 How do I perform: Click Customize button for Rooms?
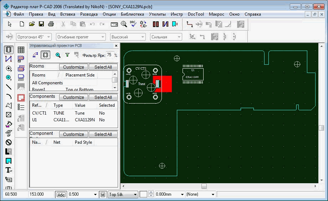73,67
